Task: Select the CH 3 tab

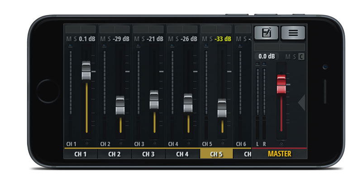Action: click(148, 154)
